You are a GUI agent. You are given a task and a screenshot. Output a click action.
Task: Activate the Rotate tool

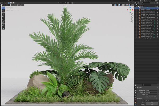click(3, 17)
